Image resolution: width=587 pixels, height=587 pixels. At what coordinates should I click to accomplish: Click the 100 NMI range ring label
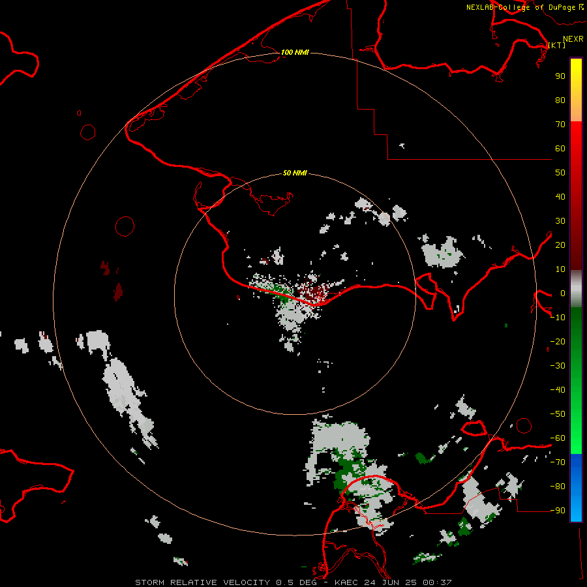(x=295, y=52)
